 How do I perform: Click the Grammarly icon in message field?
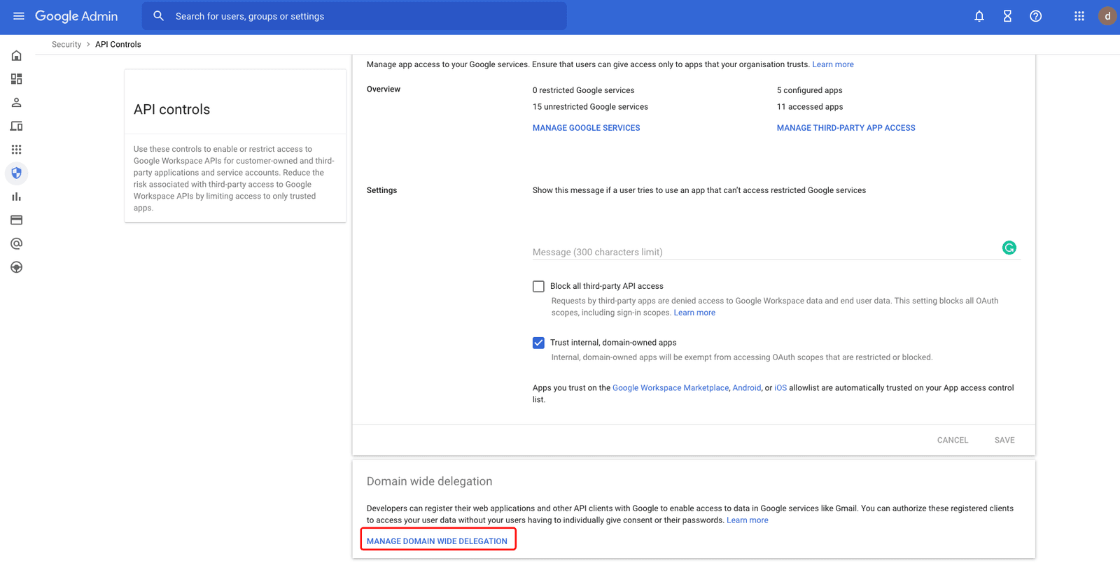(x=1009, y=248)
